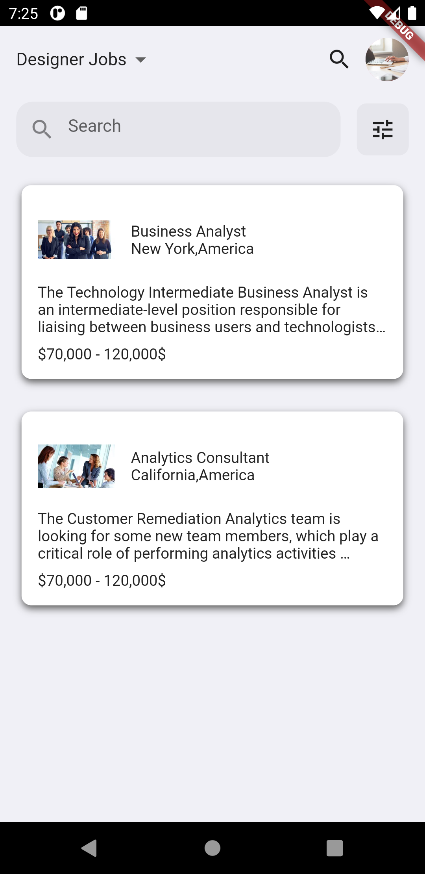
Task: Tap the Android back navigation arrow
Action: [89, 848]
